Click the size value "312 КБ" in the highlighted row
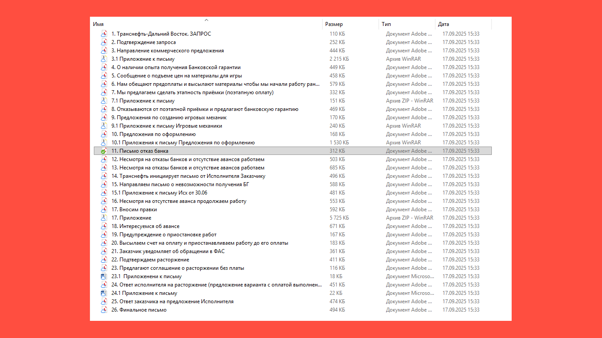This screenshot has height=338, width=602. [337, 151]
